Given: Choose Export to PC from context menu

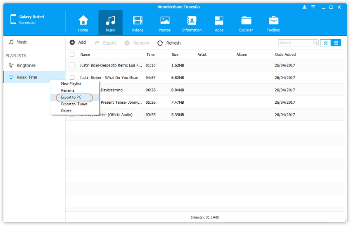Looking at the screenshot, I should tap(71, 97).
